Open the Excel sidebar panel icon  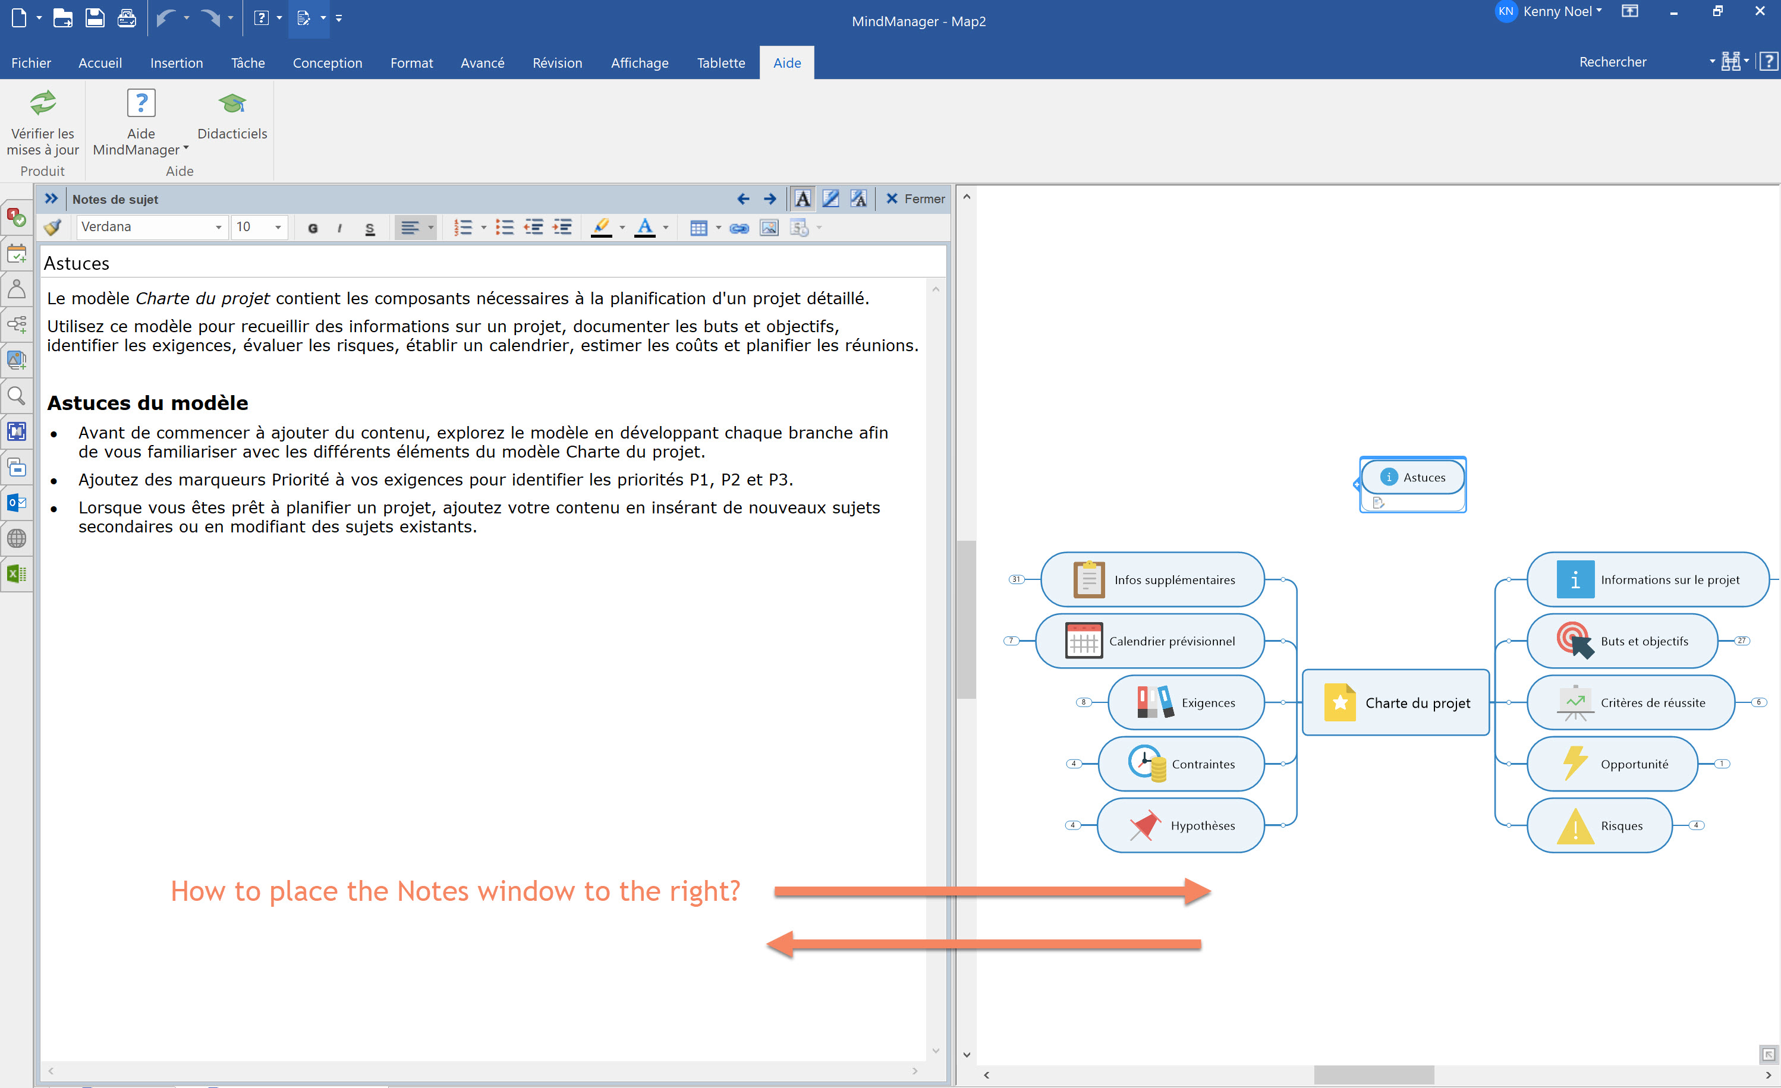click(x=17, y=573)
